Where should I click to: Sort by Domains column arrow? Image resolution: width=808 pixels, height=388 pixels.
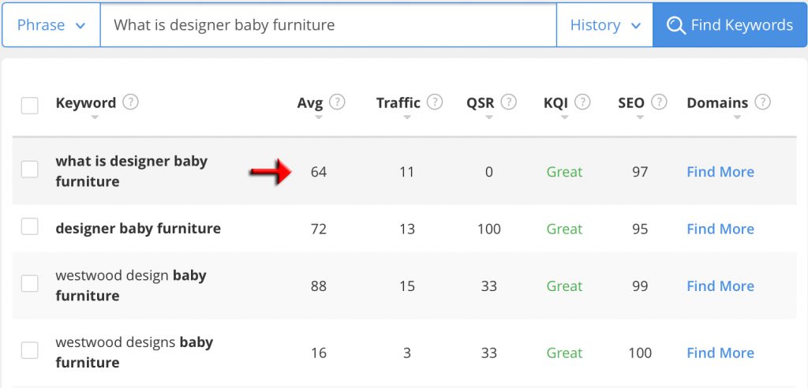[738, 118]
